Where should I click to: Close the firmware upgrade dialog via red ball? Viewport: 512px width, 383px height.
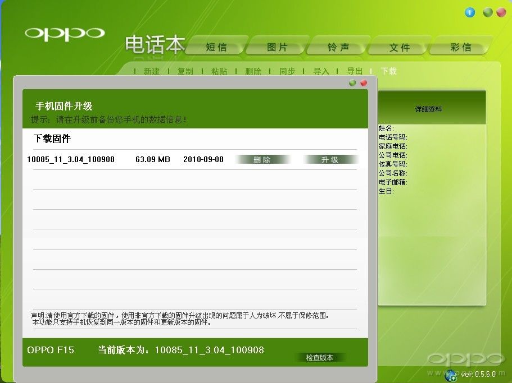(364, 83)
